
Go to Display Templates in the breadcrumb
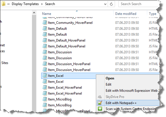tap(25, 4)
